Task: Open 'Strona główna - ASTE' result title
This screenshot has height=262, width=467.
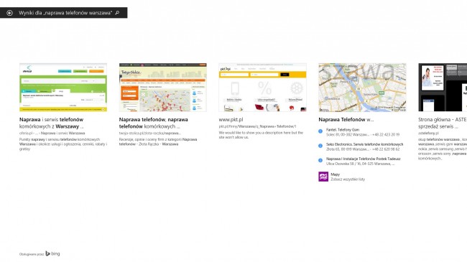Action: pos(443,123)
